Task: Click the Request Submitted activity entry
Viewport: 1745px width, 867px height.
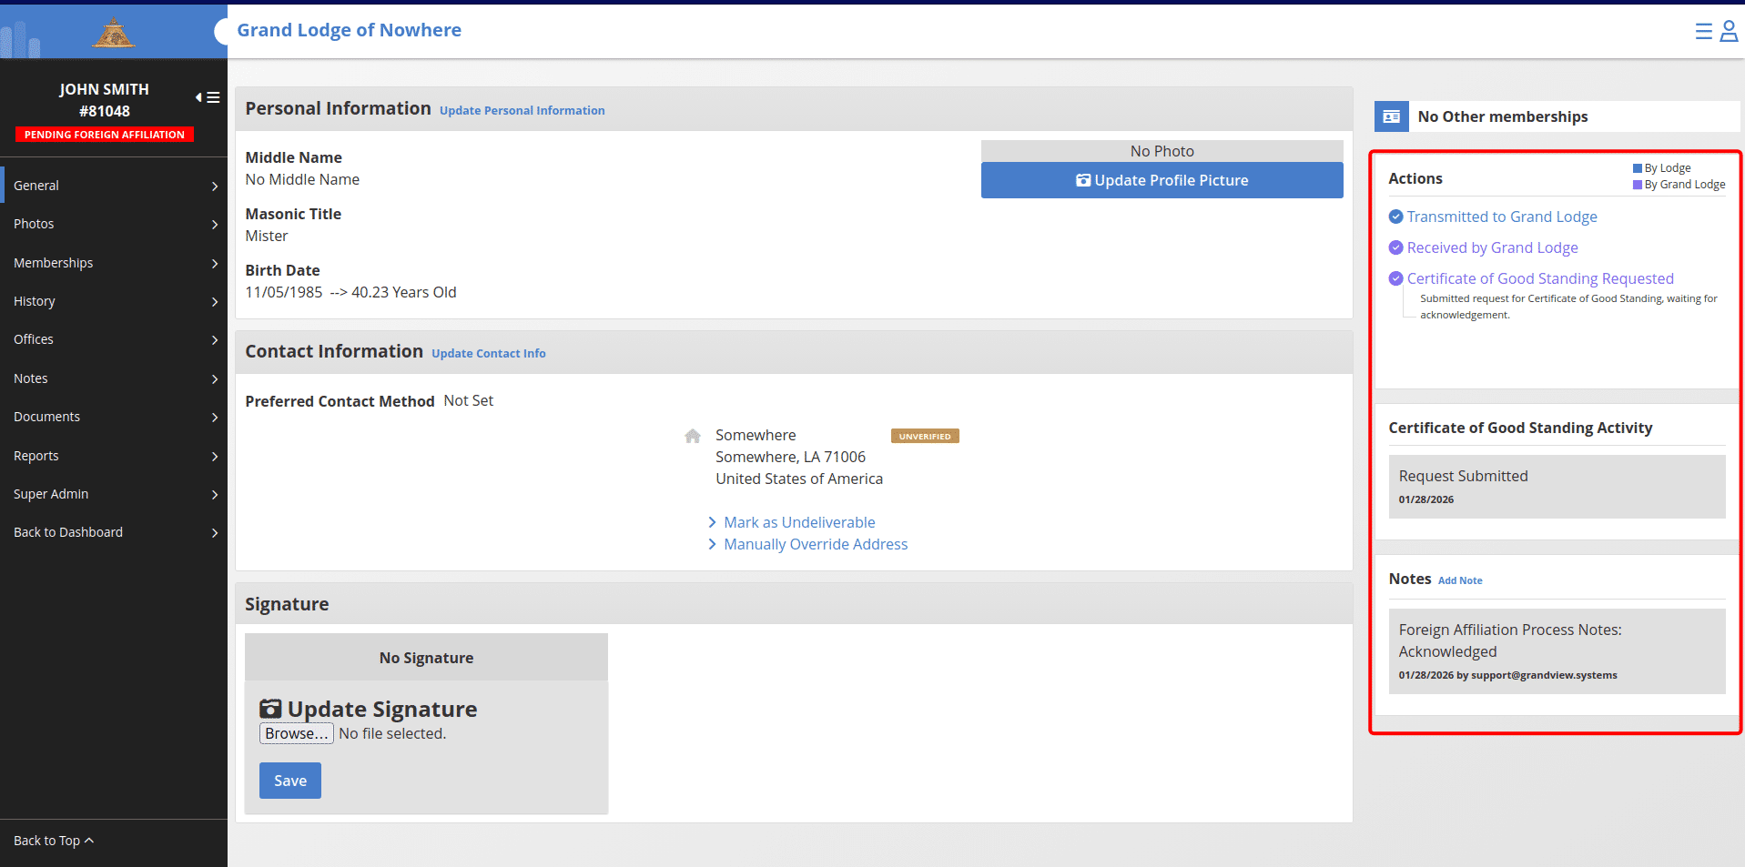Action: (x=1557, y=487)
